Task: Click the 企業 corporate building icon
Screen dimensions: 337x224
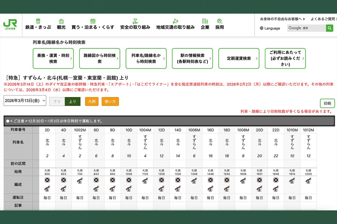Action: pyautogui.click(x=205, y=20)
